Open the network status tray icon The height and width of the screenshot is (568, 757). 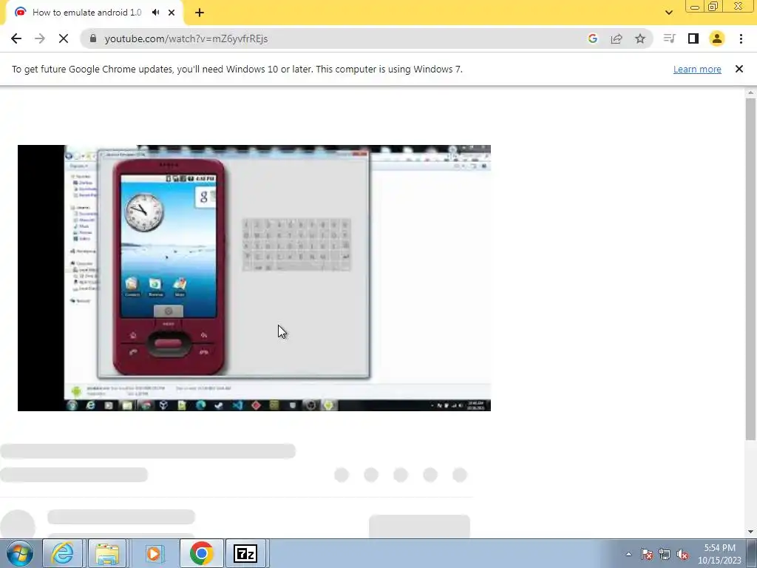click(665, 554)
